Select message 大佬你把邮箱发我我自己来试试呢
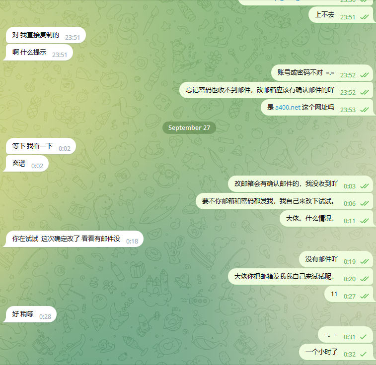Image resolution: width=376 pixels, height=365 pixels. point(301,276)
